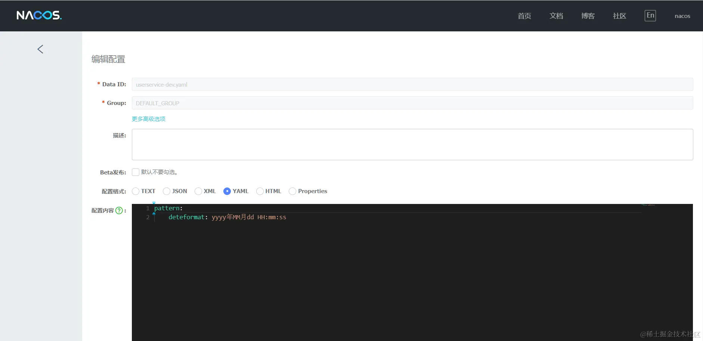Click the NACOS logo
Viewport: 703px width, 341px height.
(x=39, y=15)
